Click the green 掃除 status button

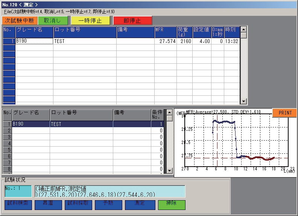(172, 205)
